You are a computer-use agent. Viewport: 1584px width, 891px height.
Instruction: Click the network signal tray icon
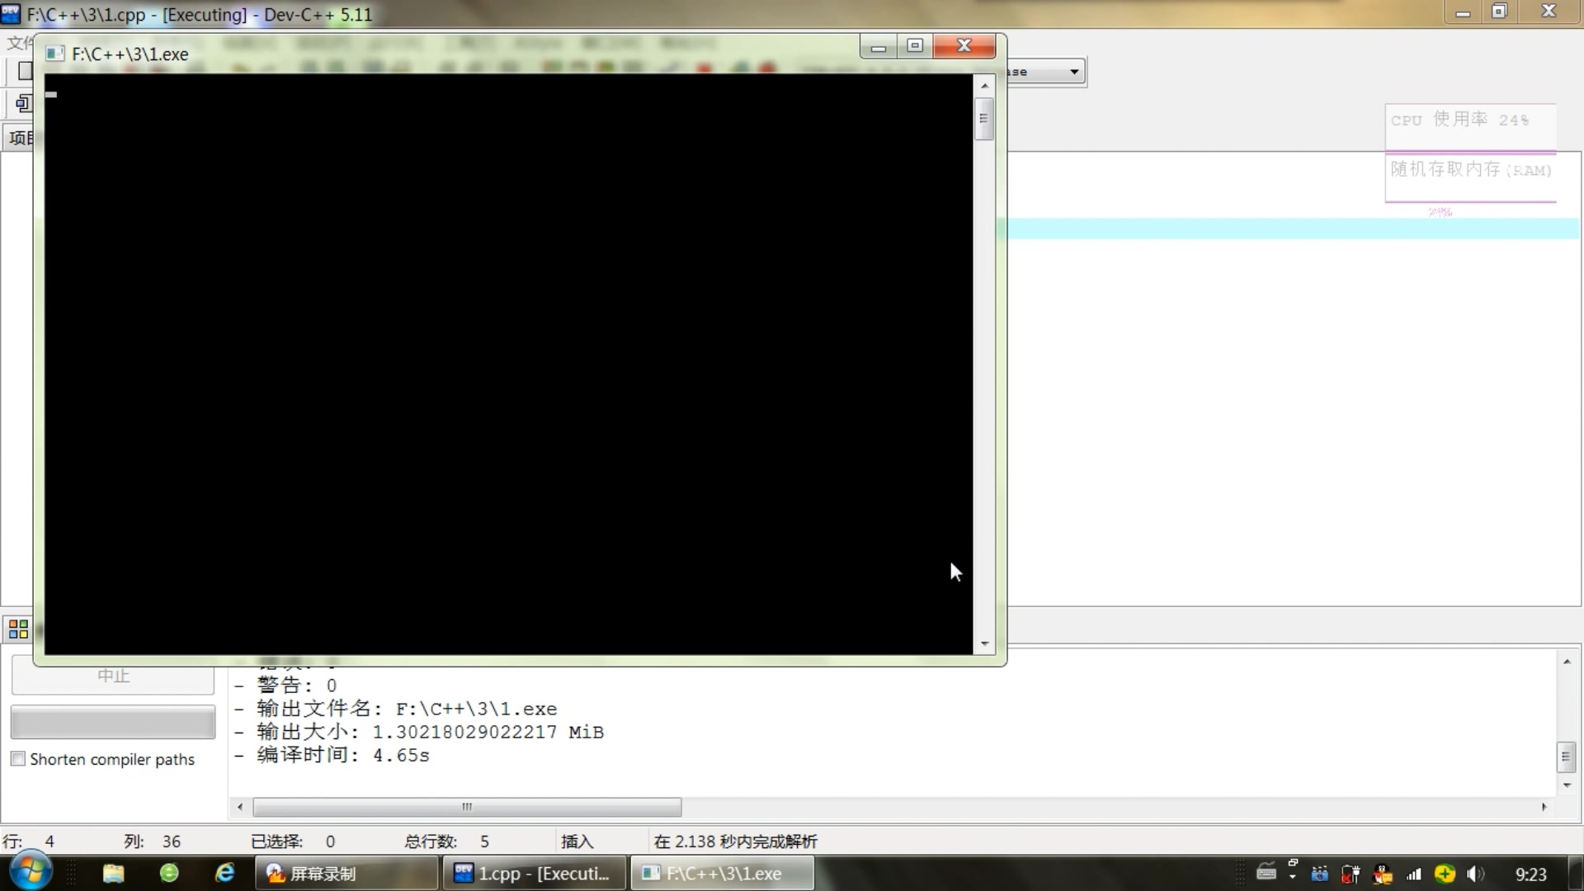pos(1414,874)
